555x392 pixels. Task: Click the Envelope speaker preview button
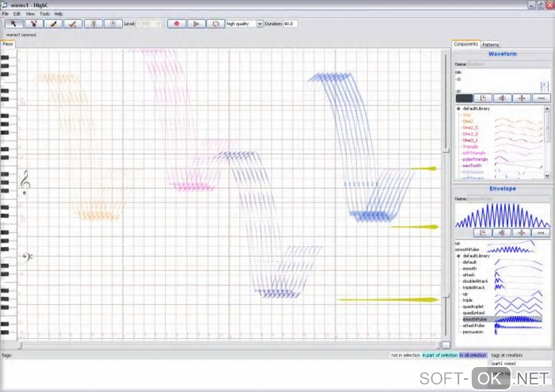[x=502, y=233]
